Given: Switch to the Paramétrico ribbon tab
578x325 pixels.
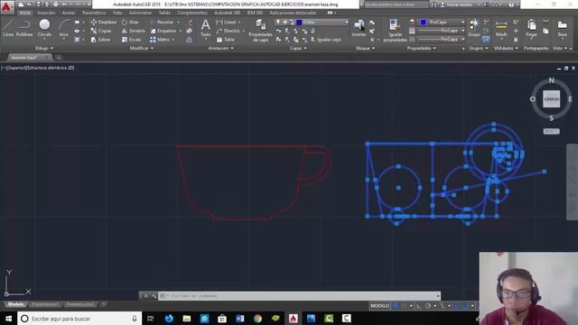Looking at the screenshot, I should 94,13.
